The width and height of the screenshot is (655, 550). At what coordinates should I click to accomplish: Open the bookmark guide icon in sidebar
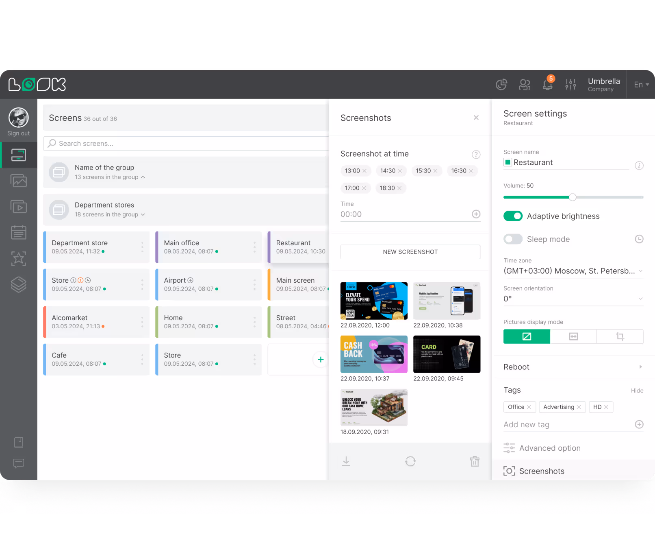click(x=19, y=442)
